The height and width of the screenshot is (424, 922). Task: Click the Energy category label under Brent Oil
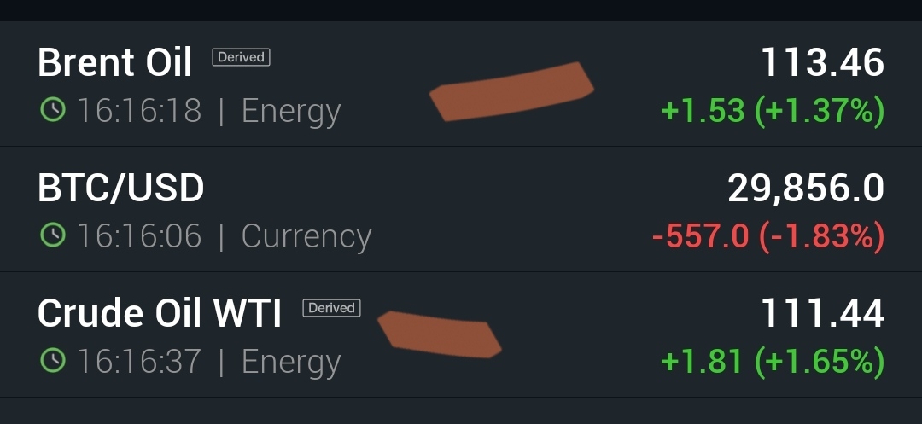[291, 111]
